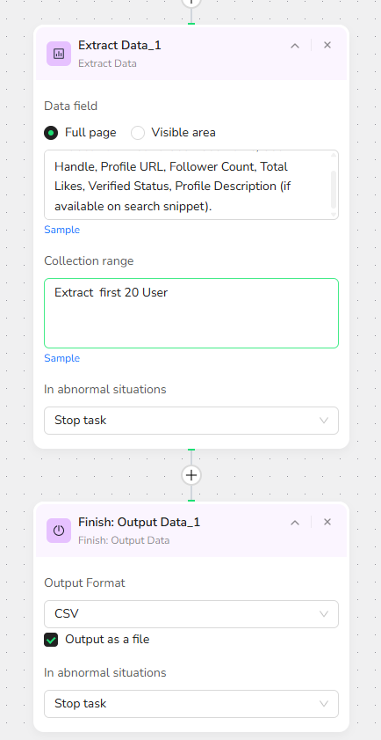Click the Extract Data_1 chart icon
Screen dimensions: 381x740
(x=59, y=54)
